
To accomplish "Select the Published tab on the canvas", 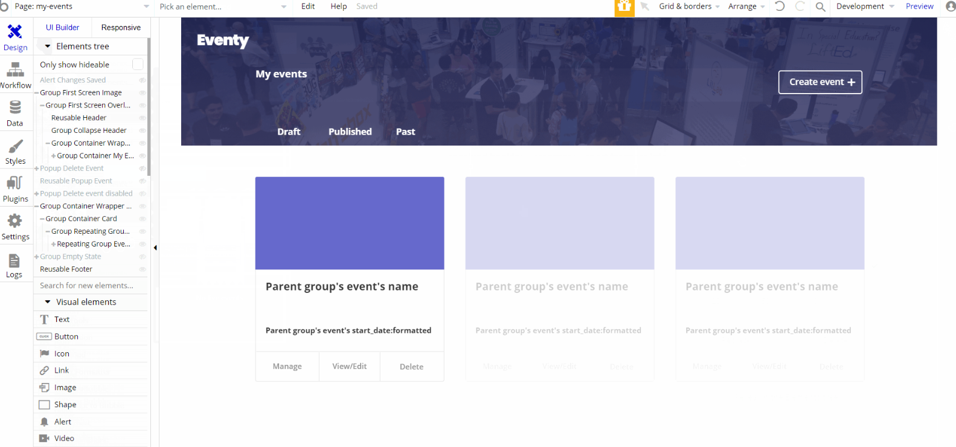I will (350, 132).
